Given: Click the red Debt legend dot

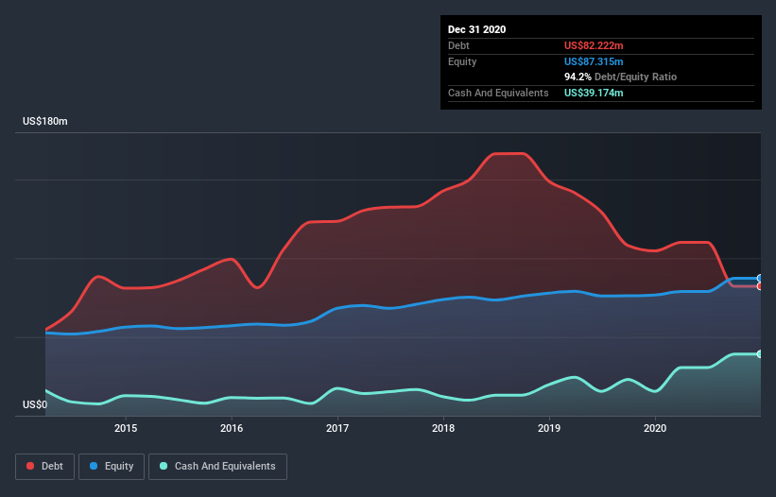Looking at the screenshot, I should (30, 466).
